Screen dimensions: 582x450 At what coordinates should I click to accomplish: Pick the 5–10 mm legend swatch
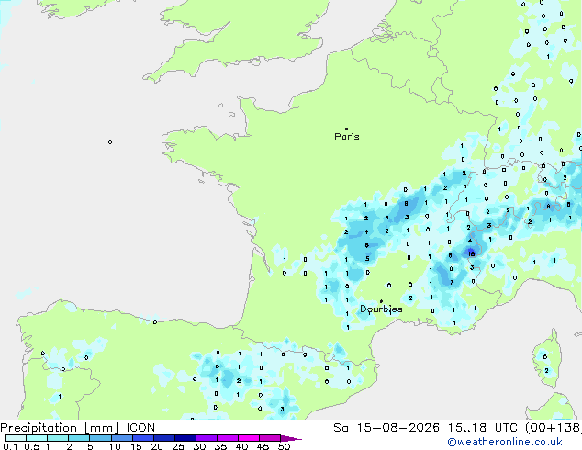(100, 438)
